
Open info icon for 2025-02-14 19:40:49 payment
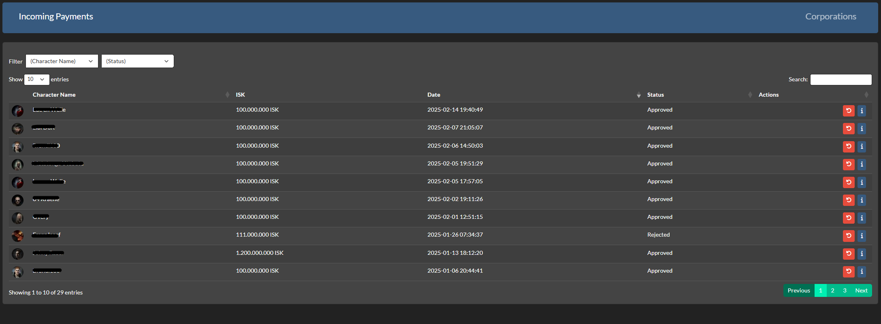coord(862,111)
